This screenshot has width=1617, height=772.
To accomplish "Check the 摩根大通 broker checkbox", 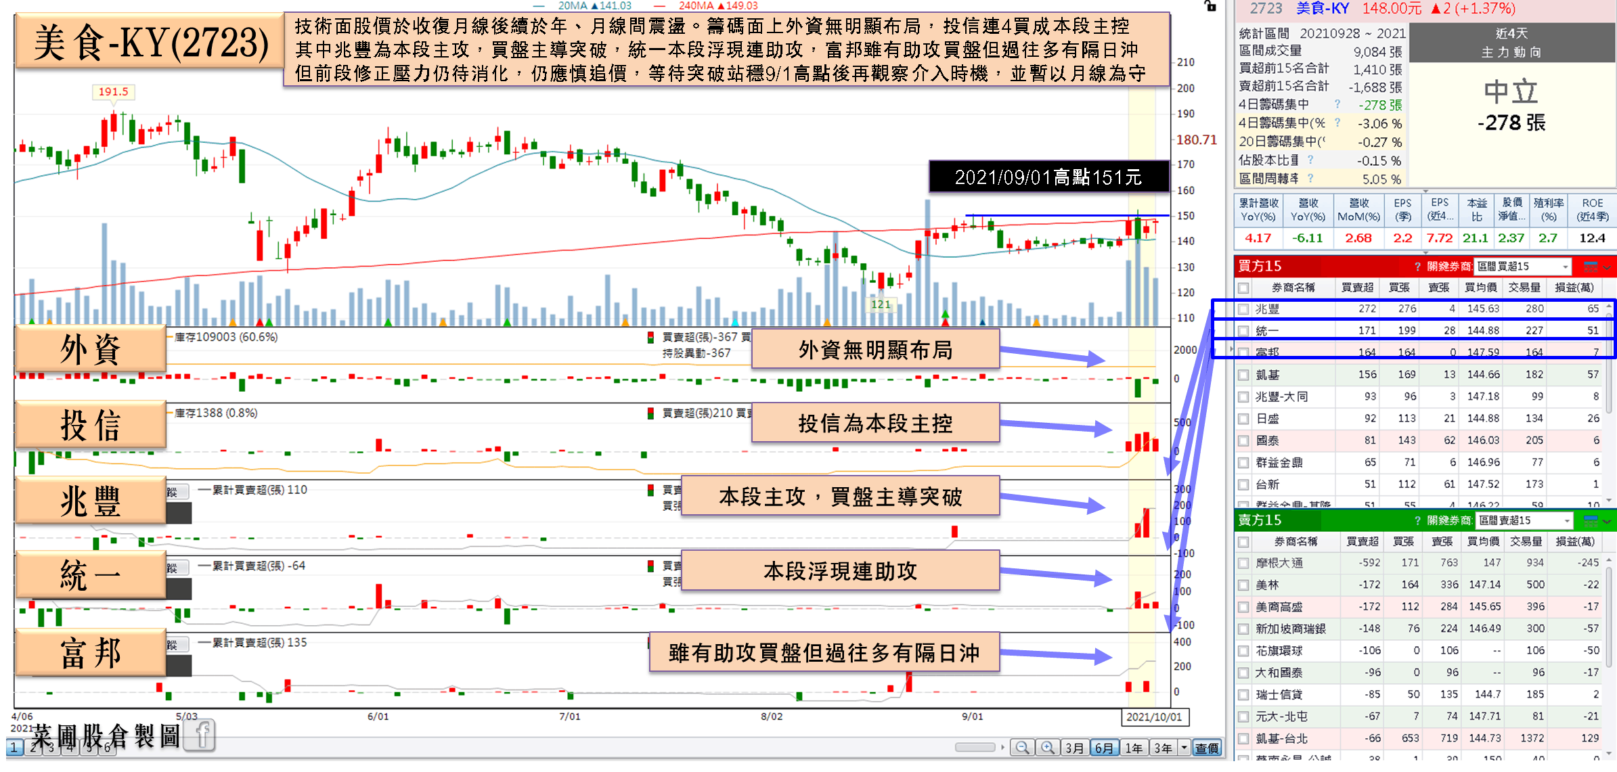I will tap(1243, 563).
